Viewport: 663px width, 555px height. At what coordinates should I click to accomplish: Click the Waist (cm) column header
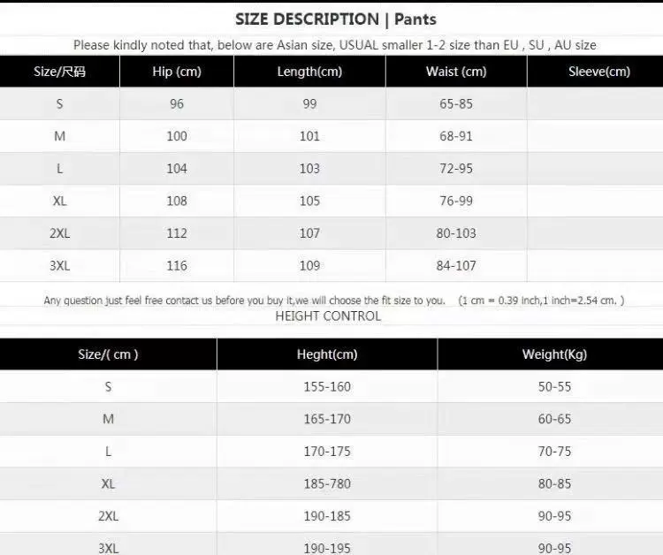456,72
